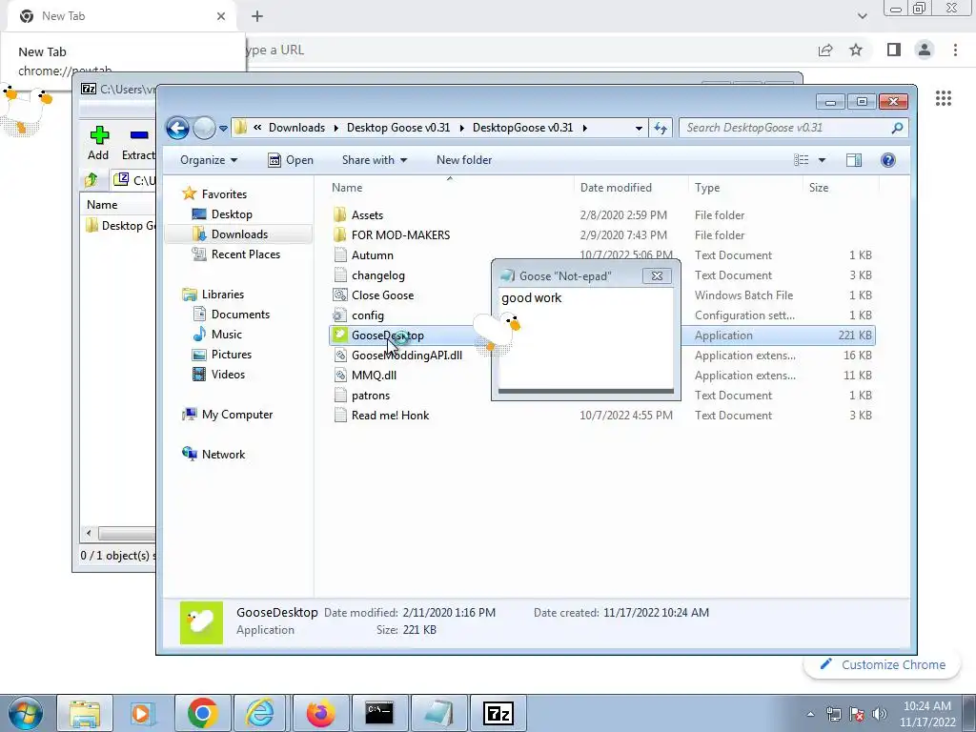The image size is (976, 732).
Task: Select Downloads under Favorites
Action: tap(239, 234)
